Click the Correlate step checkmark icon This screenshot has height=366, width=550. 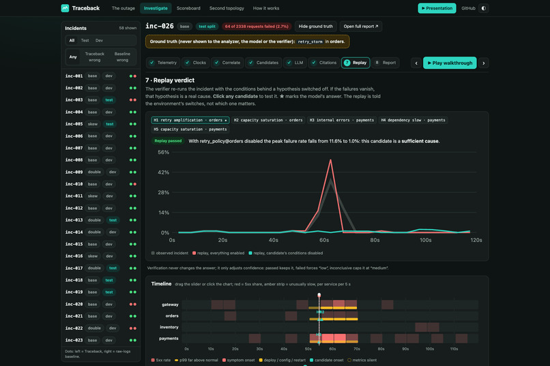click(x=216, y=63)
